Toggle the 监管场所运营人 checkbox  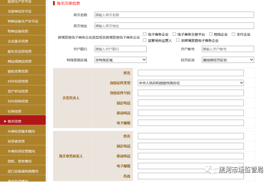point(145,40)
